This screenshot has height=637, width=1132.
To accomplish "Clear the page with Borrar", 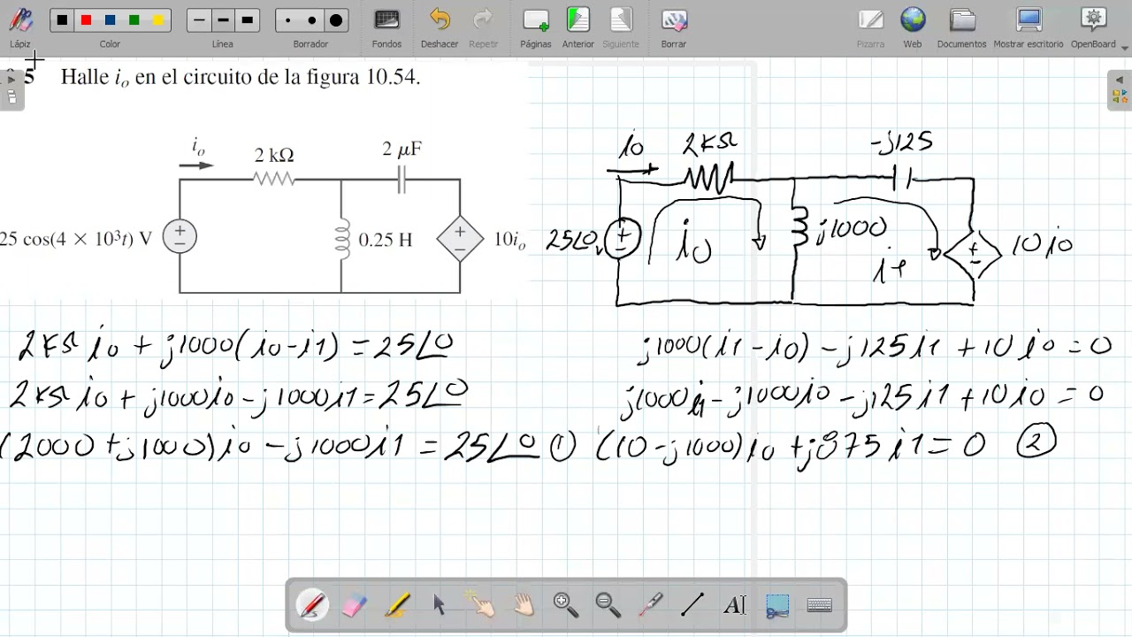I will tap(674, 27).
